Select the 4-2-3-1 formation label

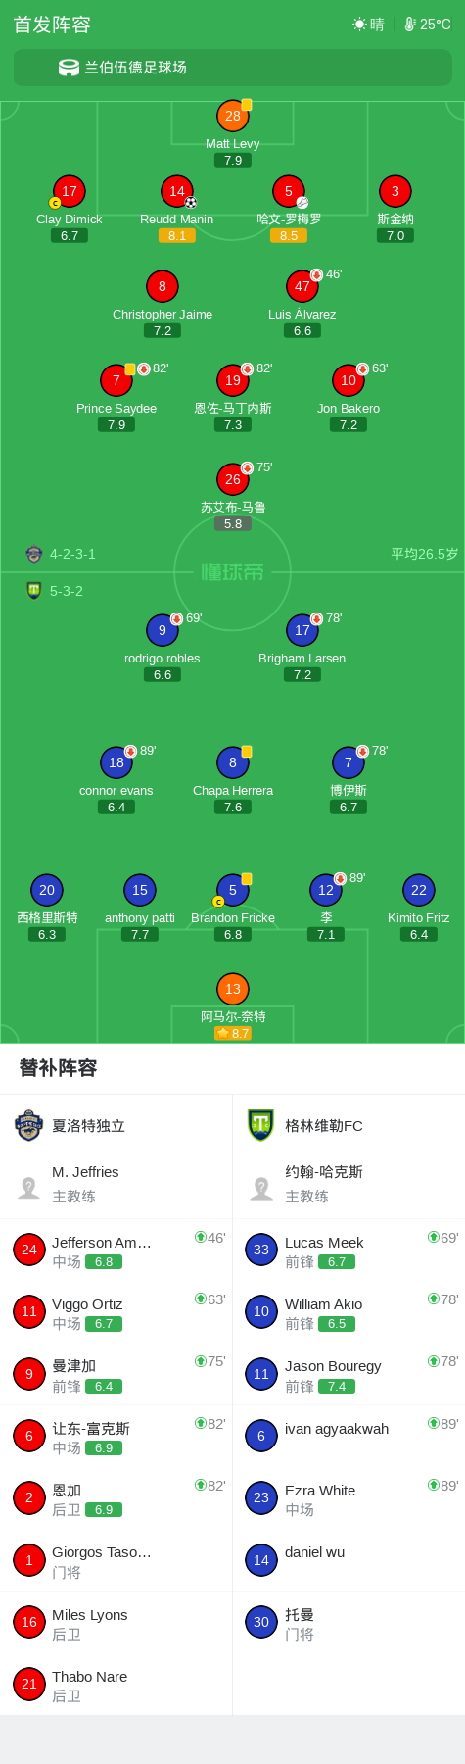coord(72,554)
